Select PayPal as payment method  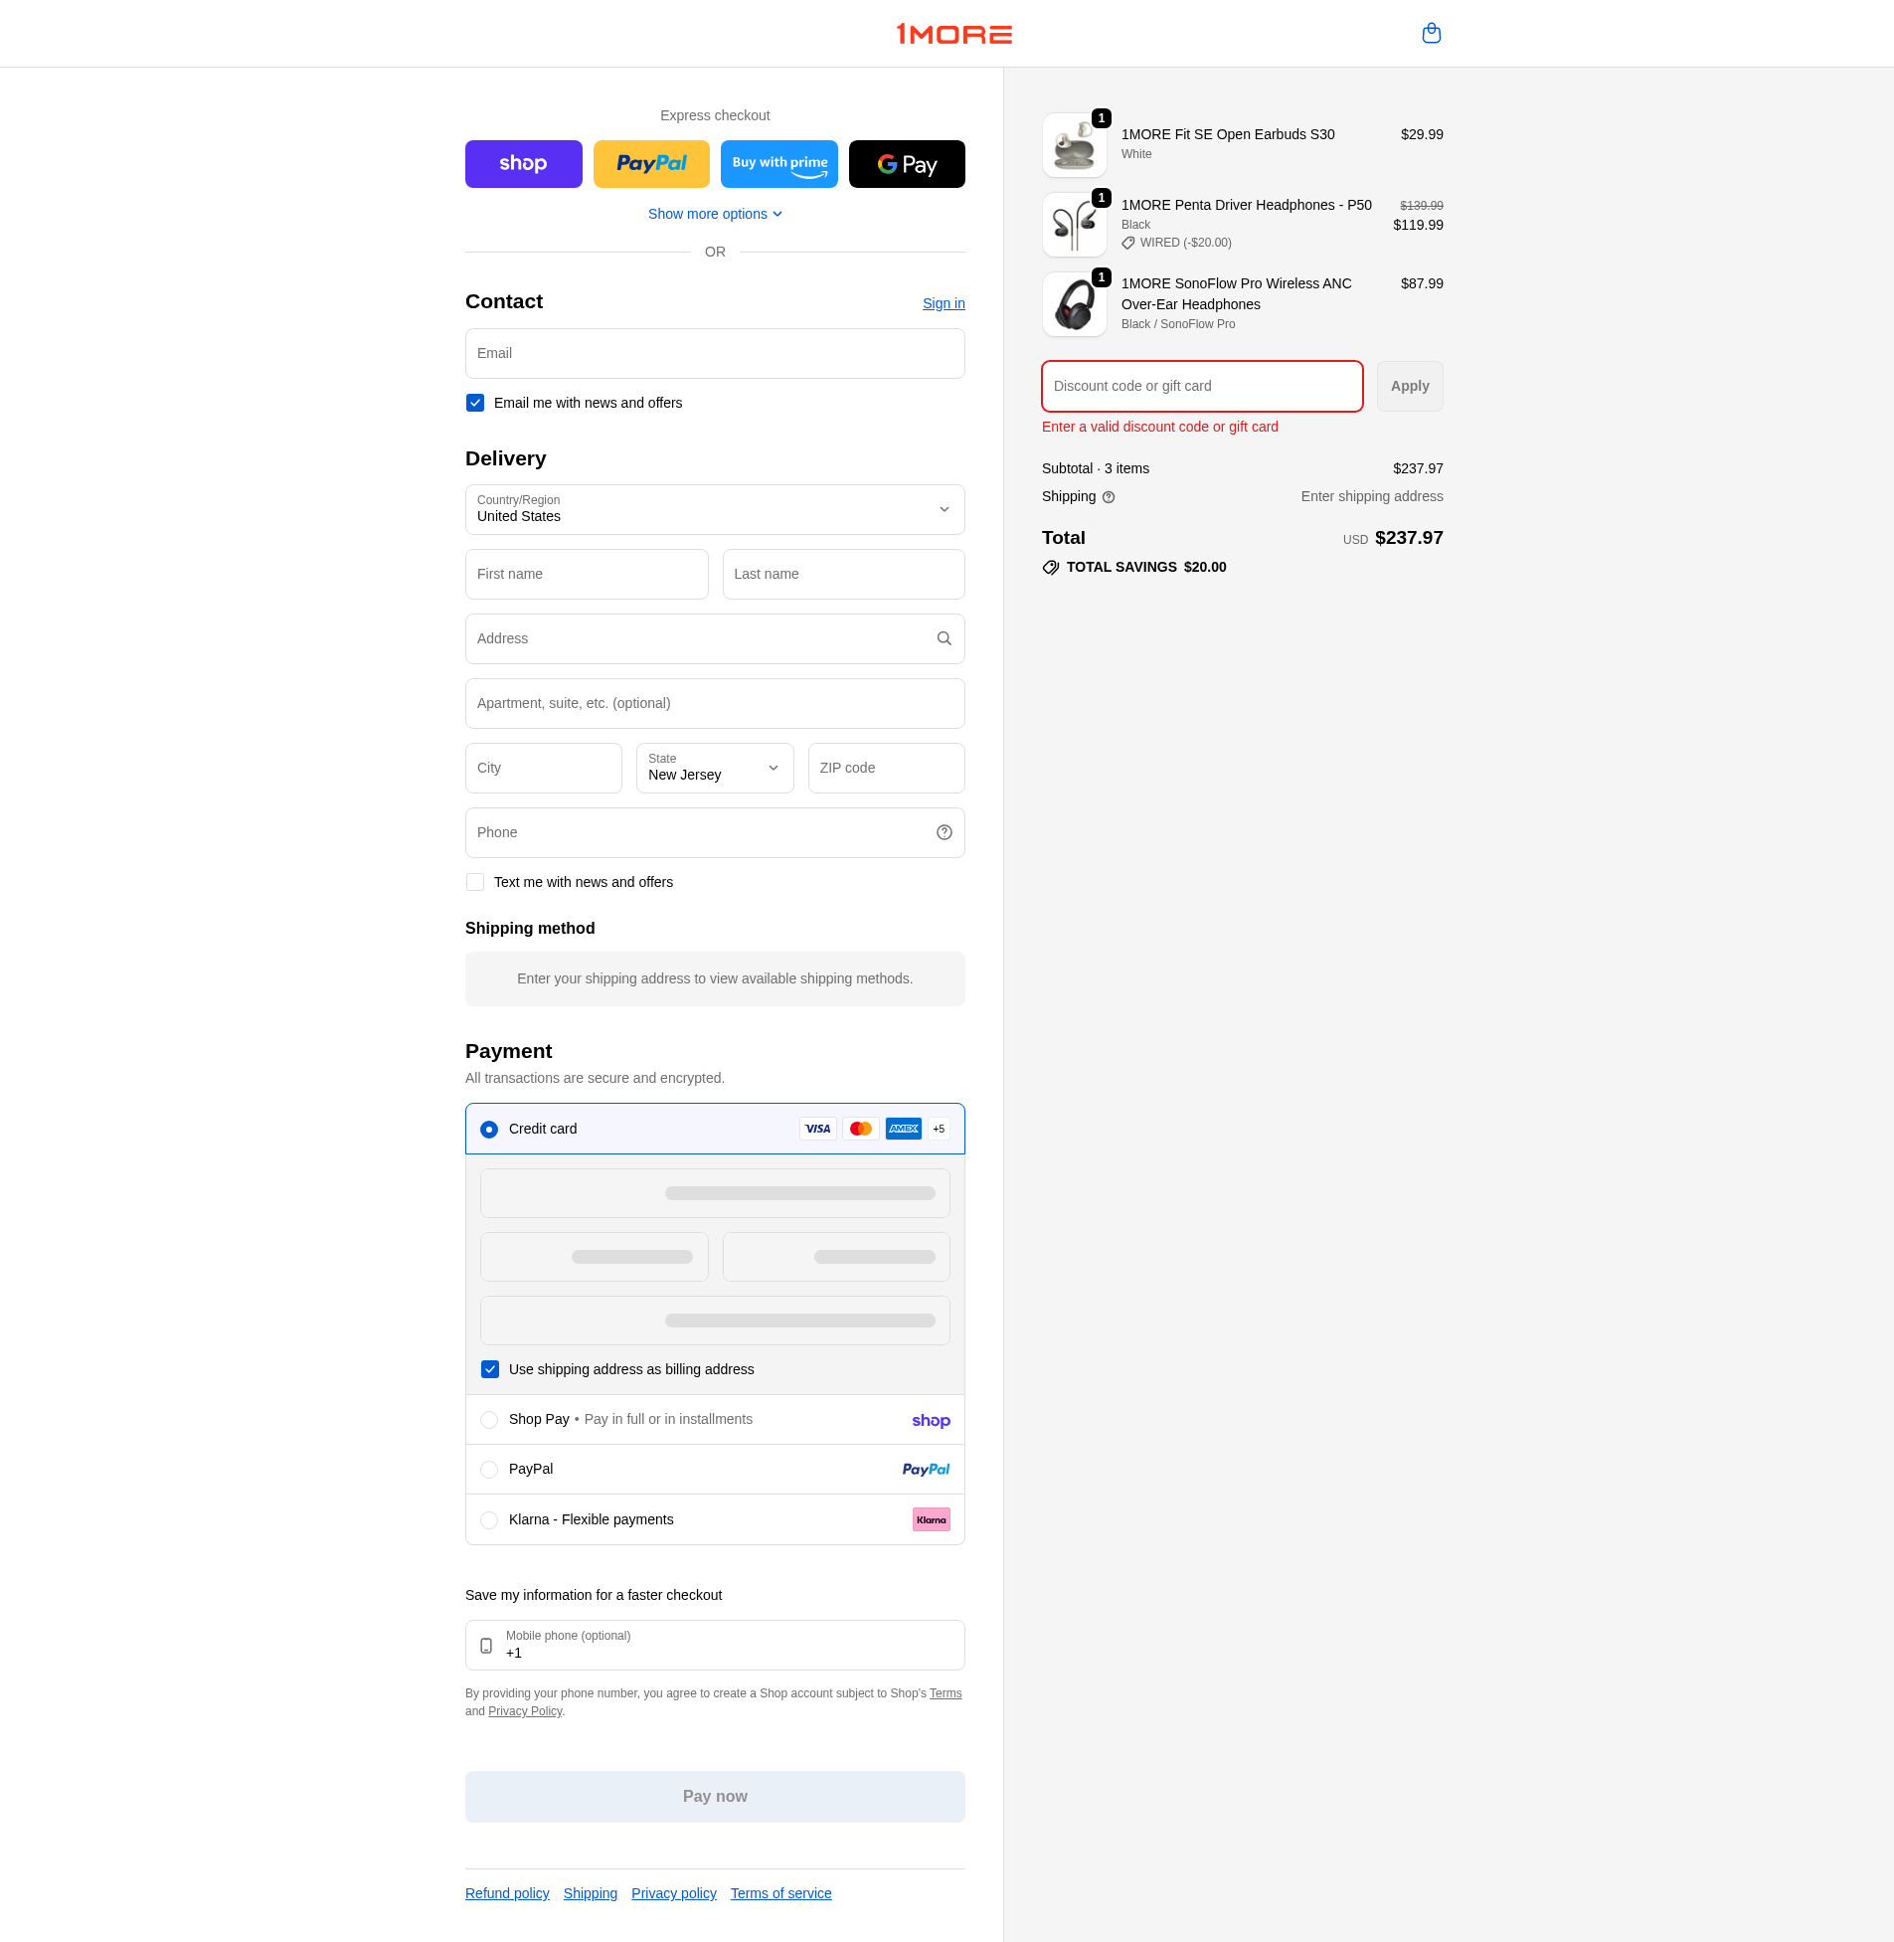488,1469
